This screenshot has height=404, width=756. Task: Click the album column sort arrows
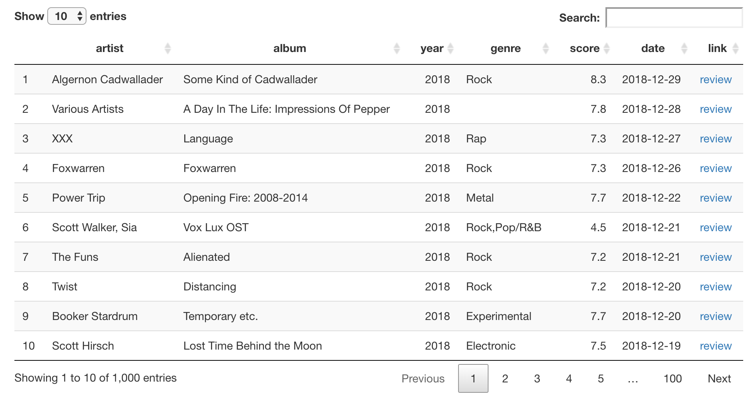pyautogui.click(x=396, y=48)
